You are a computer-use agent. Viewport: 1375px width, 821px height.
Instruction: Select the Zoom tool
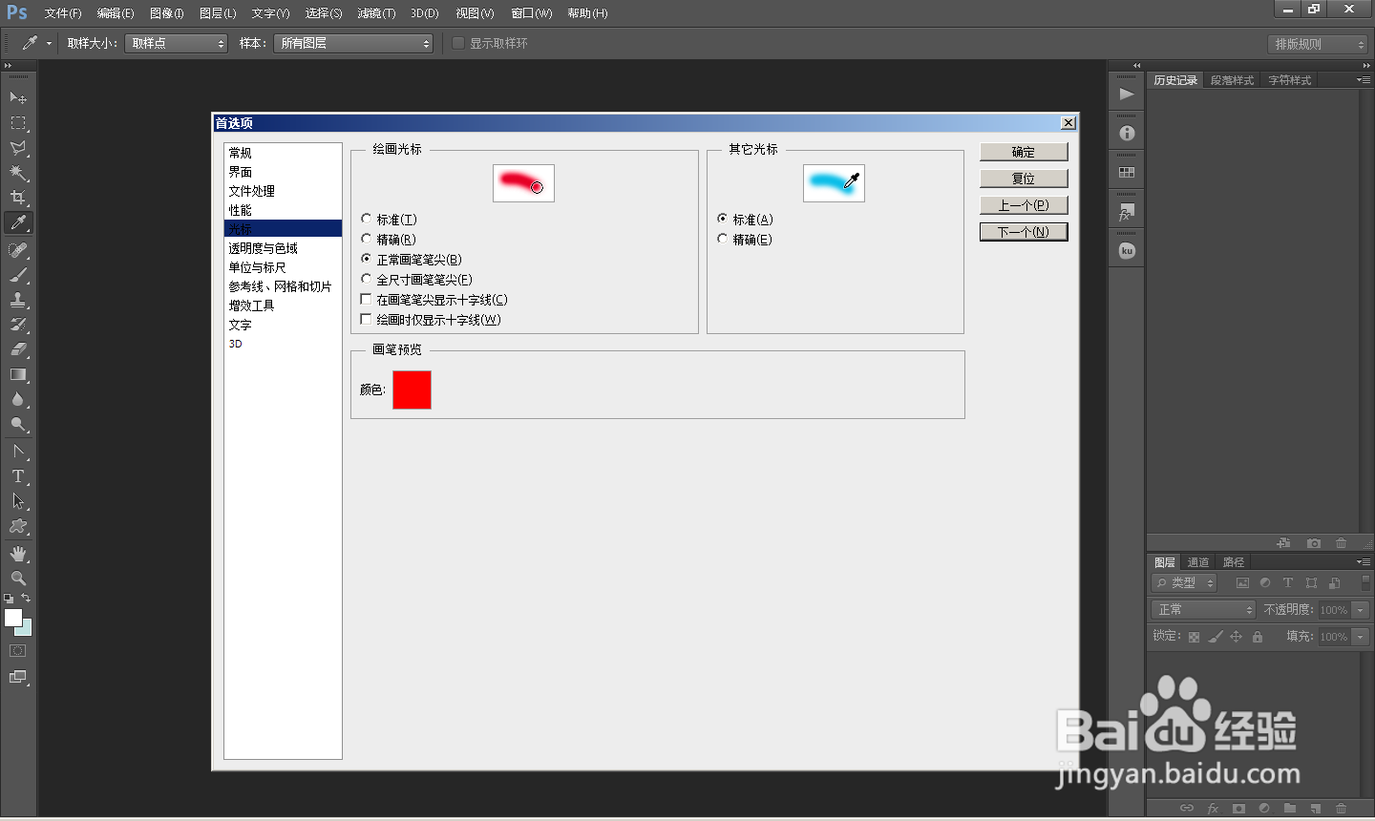(x=18, y=579)
